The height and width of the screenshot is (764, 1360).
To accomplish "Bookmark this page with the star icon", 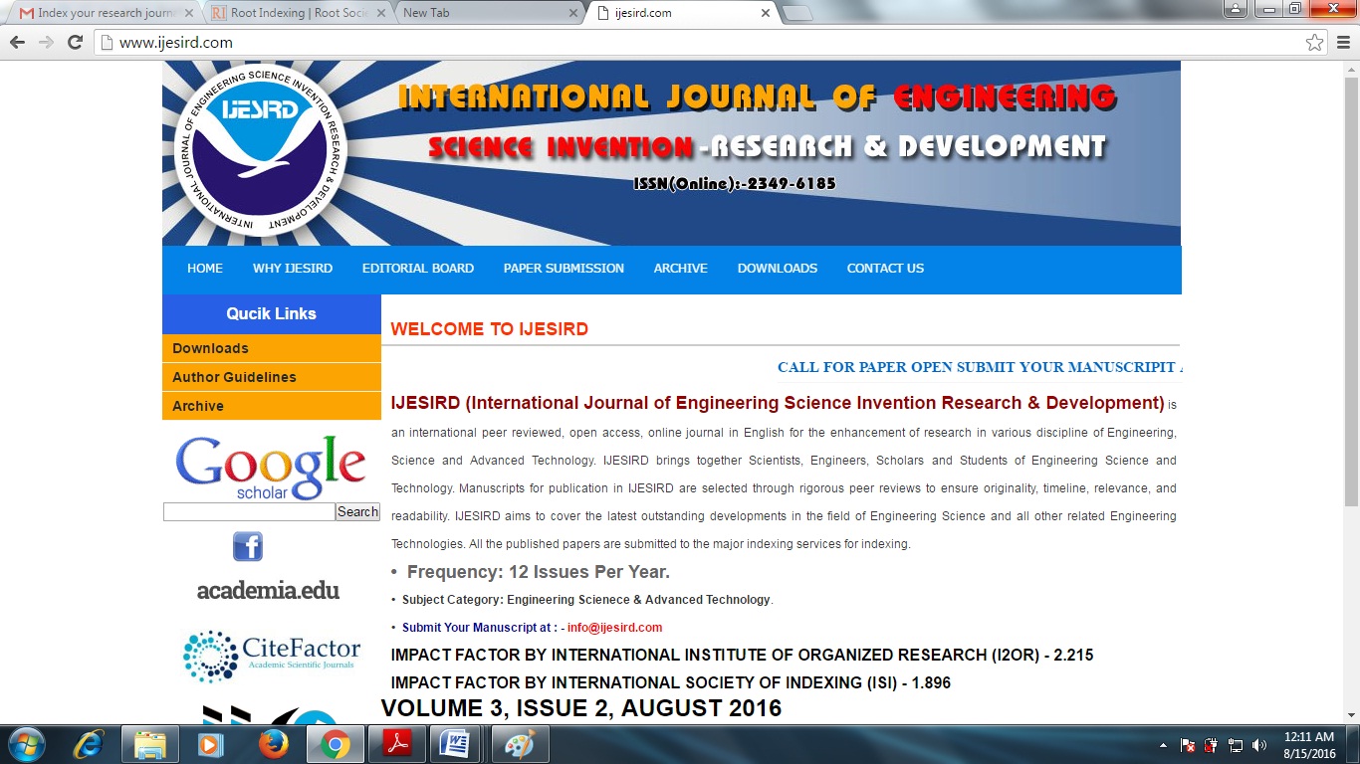I will pyautogui.click(x=1314, y=42).
